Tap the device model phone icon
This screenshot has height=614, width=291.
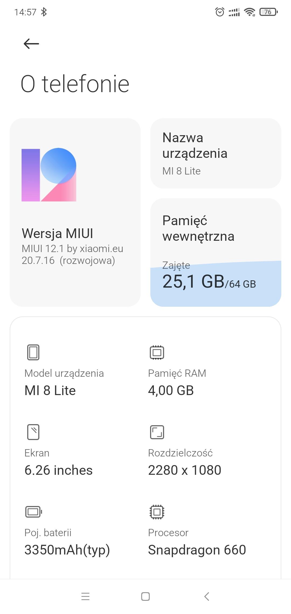(x=33, y=352)
